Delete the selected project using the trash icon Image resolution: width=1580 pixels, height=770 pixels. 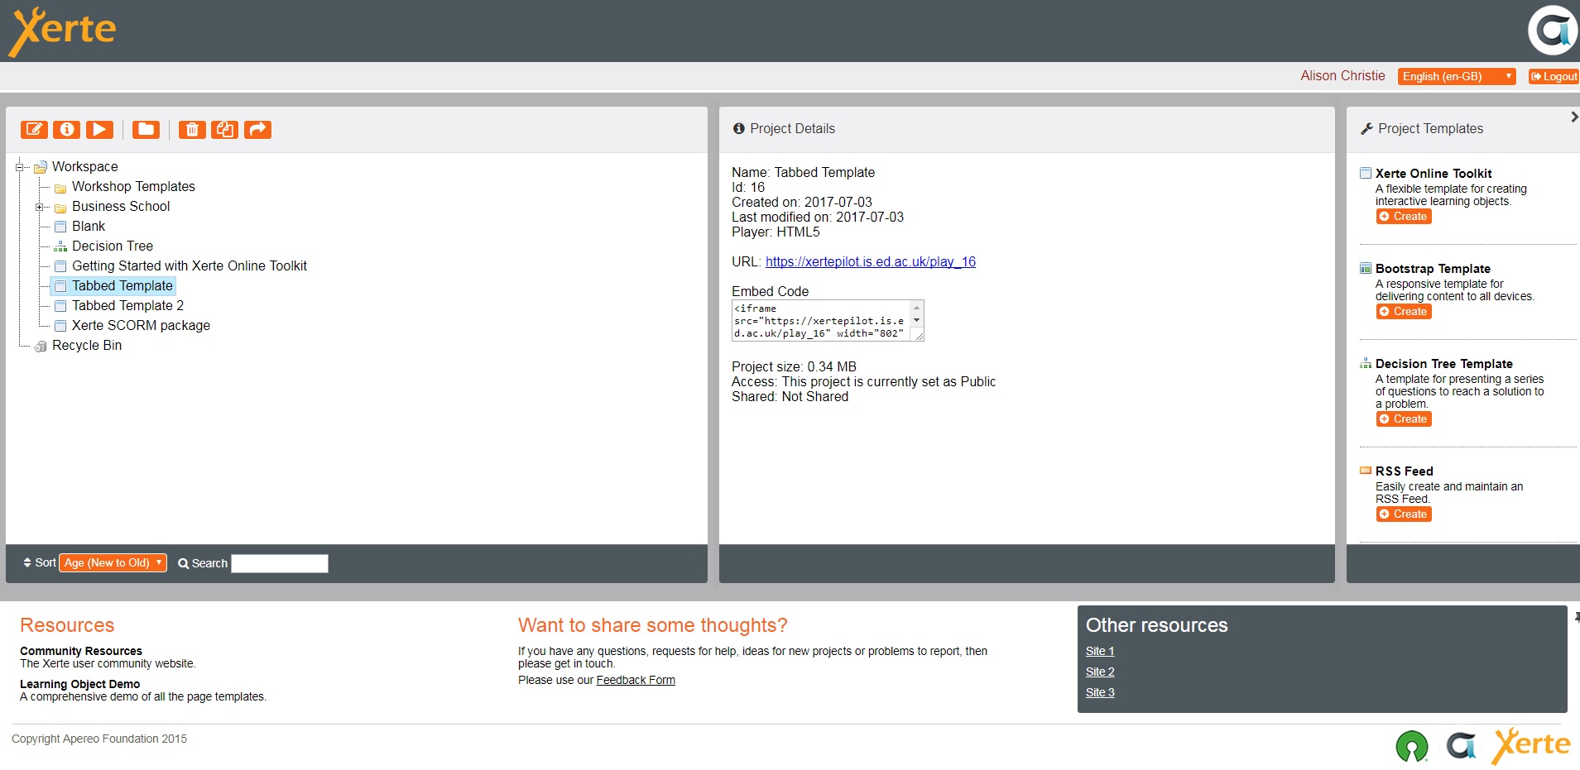tap(192, 129)
